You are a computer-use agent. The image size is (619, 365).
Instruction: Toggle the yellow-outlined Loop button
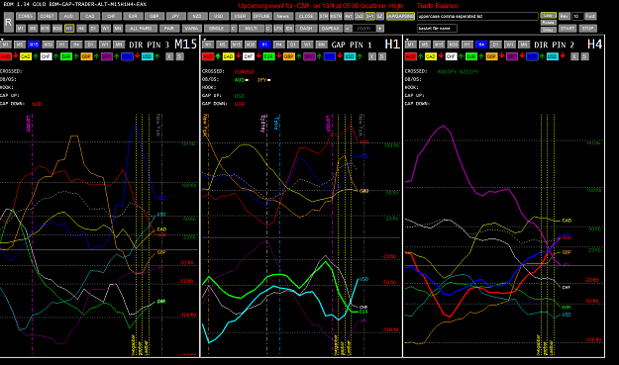548,16
